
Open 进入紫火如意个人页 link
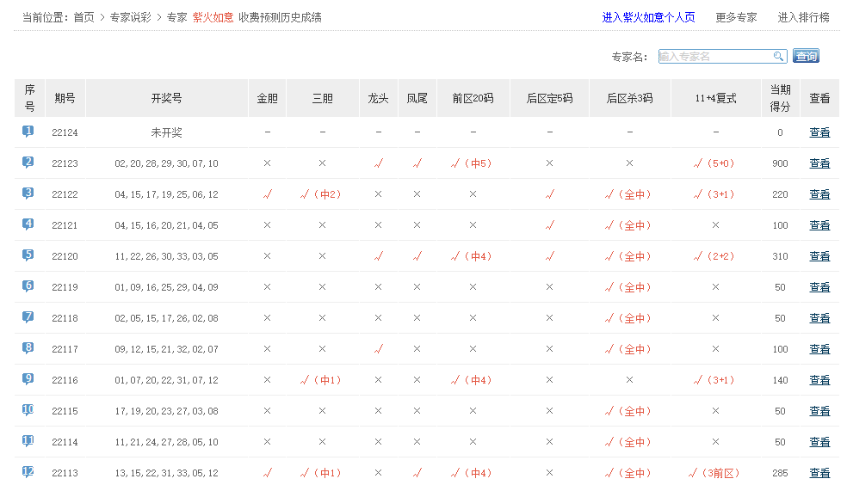(648, 17)
